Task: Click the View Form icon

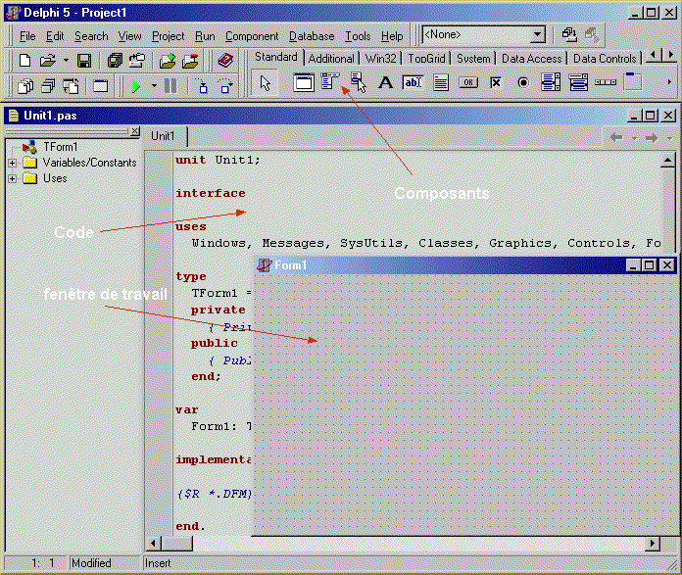Action: 48,86
